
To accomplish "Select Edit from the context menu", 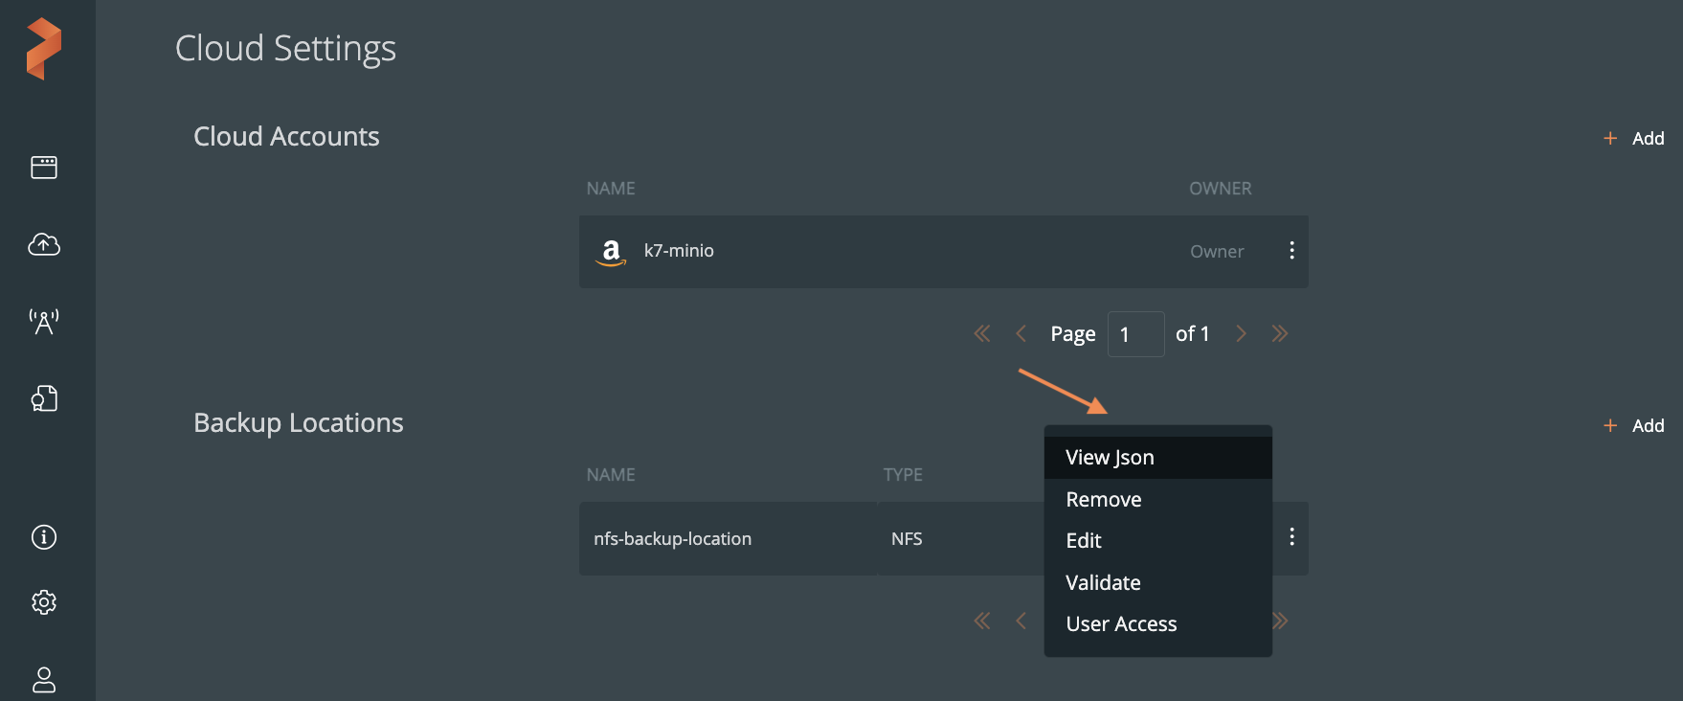I will point(1084,541).
